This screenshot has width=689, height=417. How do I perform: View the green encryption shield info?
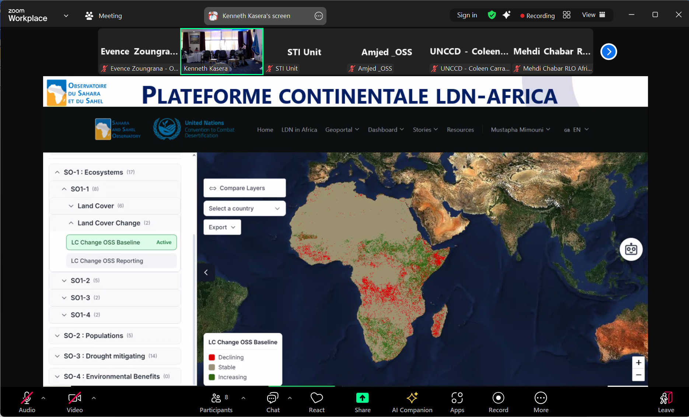[492, 15]
